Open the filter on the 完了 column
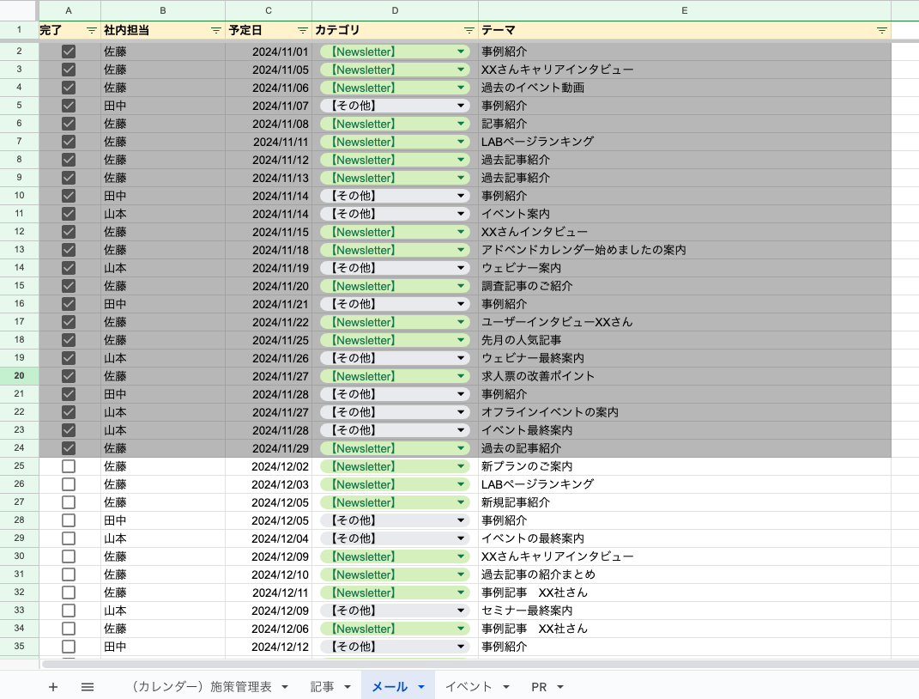The width and height of the screenshot is (919, 699). [x=91, y=30]
